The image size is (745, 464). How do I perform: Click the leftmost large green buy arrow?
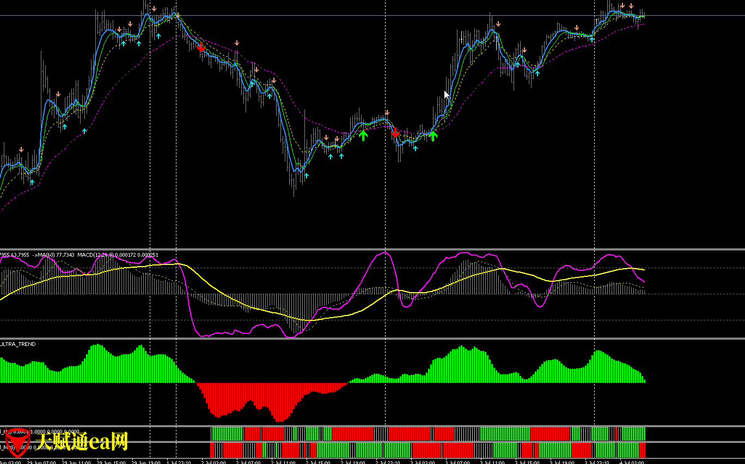point(363,135)
